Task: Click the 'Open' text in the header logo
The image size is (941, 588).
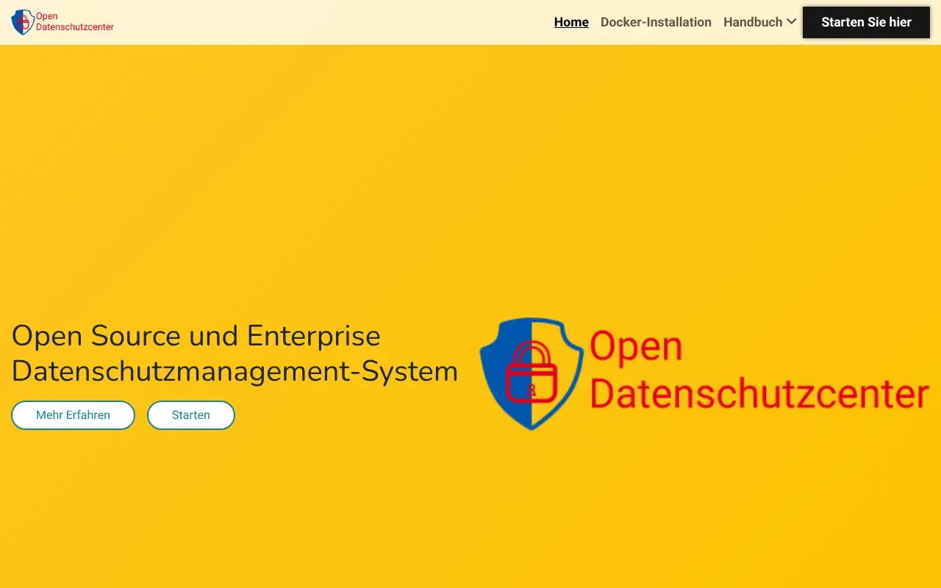Action: (46, 15)
